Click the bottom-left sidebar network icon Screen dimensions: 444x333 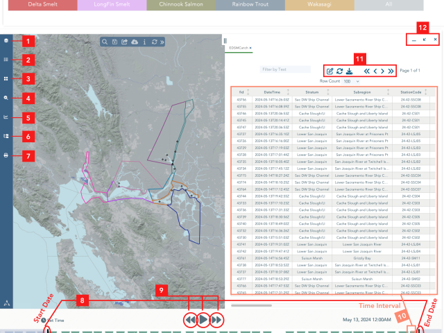7,303
